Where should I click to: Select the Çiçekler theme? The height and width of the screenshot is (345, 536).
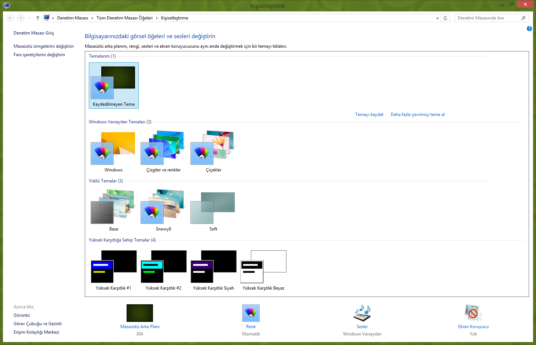[x=213, y=150]
